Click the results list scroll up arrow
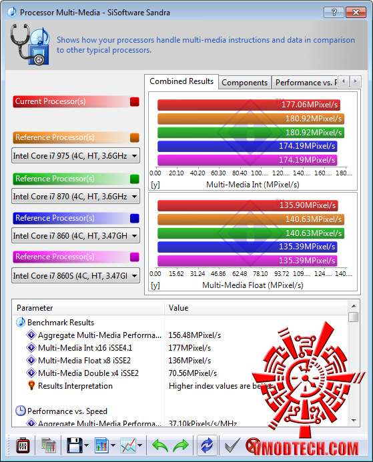 pyautogui.click(x=354, y=306)
